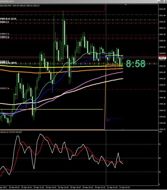Maximize the XAUUSD,M15 chart window

[162, 1]
